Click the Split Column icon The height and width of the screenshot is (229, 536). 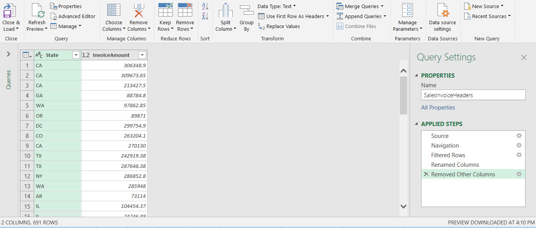tap(226, 11)
